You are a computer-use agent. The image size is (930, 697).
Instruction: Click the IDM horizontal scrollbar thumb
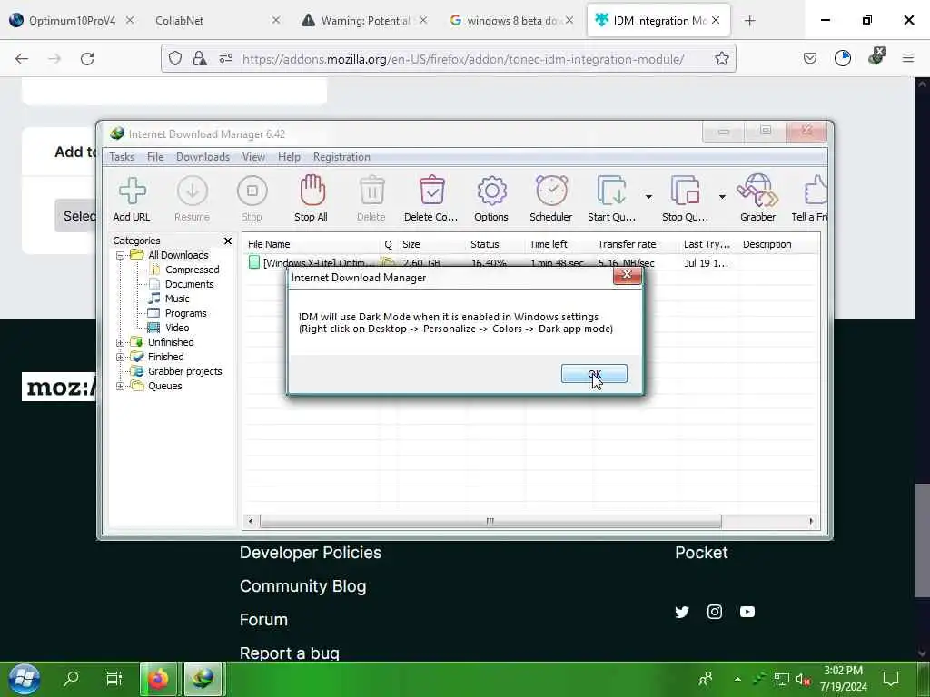coord(490,522)
